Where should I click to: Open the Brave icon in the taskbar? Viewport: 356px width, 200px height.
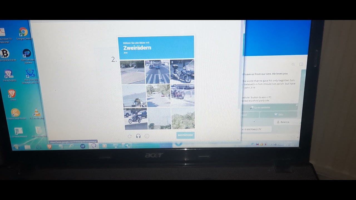point(50,146)
